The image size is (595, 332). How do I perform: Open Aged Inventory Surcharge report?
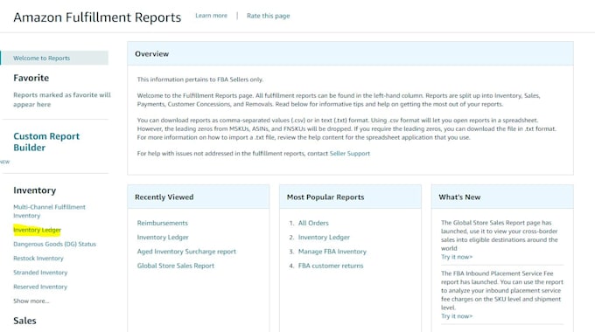(x=186, y=252)
